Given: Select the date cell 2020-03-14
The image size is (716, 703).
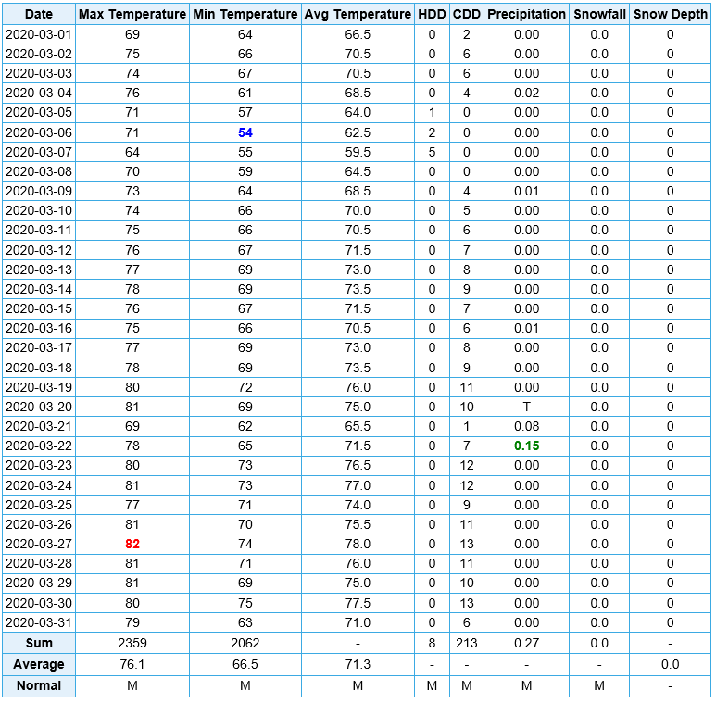Looking at the screenshot, I should 39,289.
